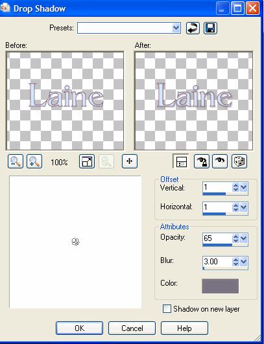The width and height of the screenshot is (264, 344).
Task: Open the shadow Color swatch picker
Action: (221, 286)
